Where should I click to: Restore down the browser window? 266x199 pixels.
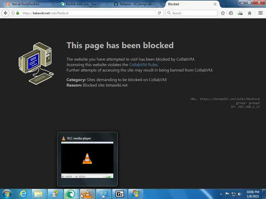[249, 2]
